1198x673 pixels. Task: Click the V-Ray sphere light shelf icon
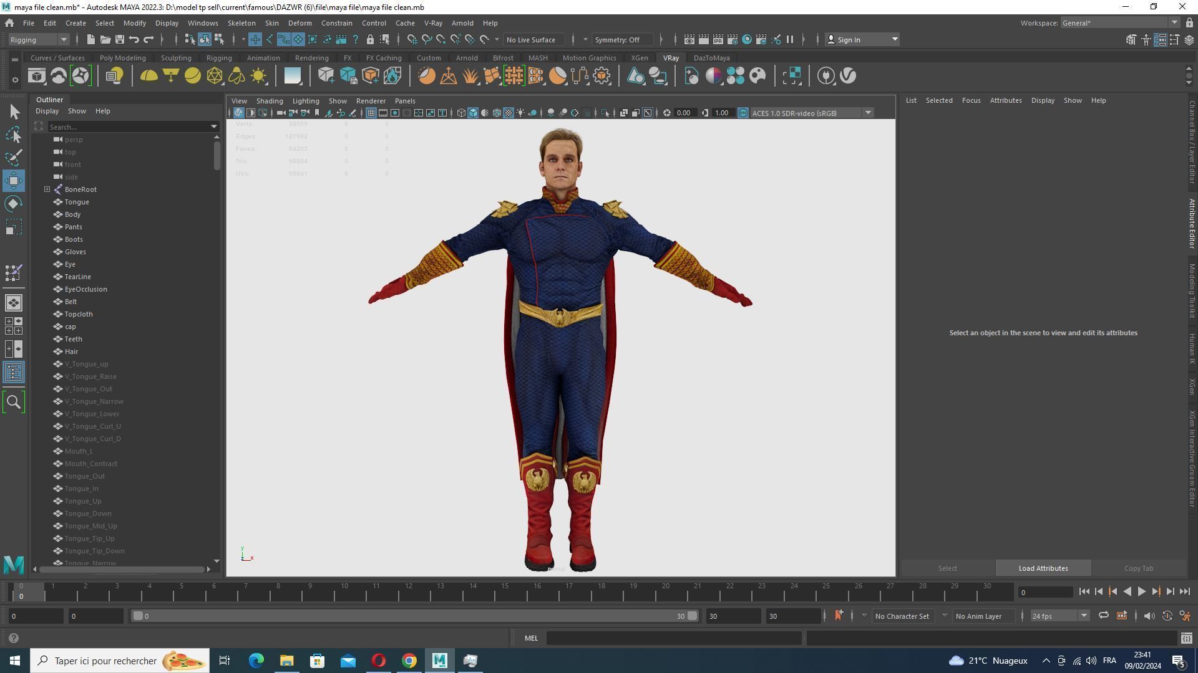(x=193, y=76)
